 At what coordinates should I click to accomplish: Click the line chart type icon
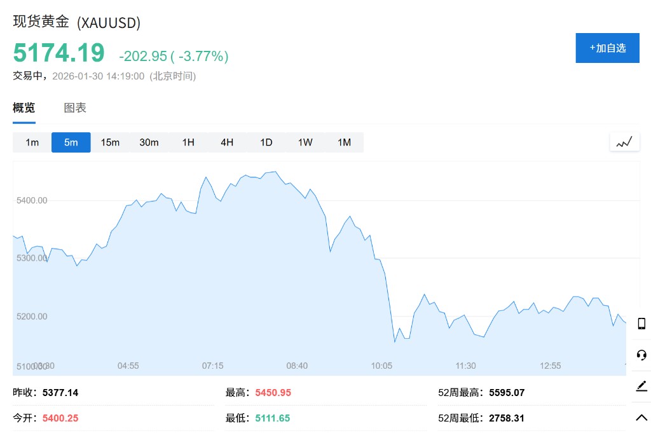coord(624,142)
